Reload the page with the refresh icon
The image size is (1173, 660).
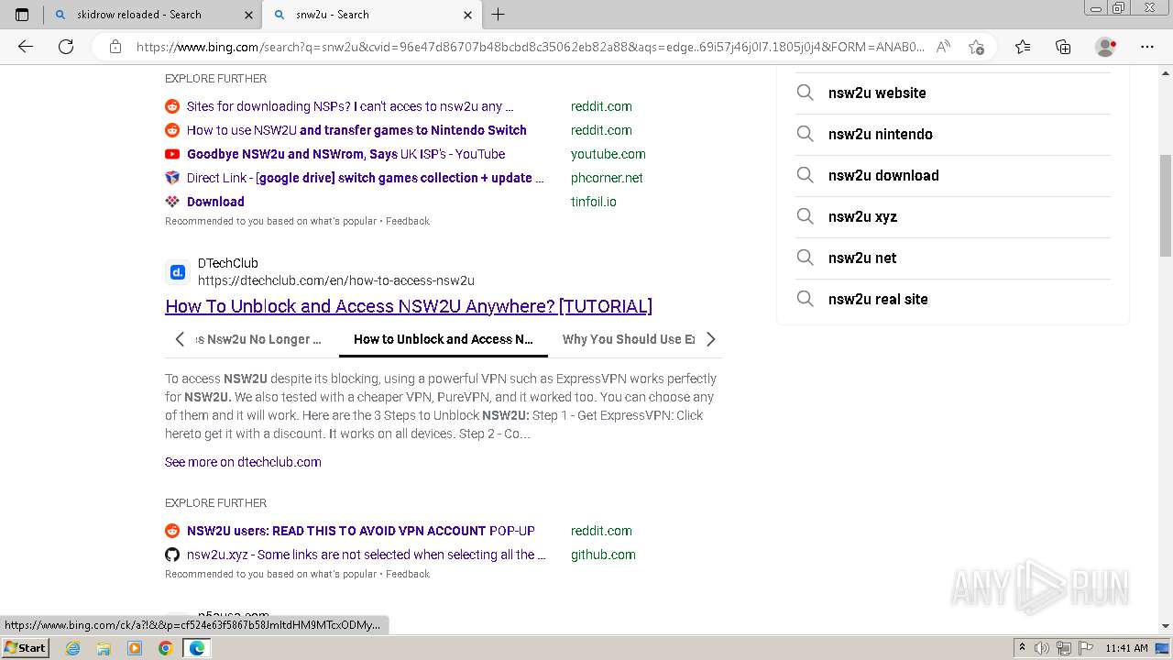(x=66, y=47)
